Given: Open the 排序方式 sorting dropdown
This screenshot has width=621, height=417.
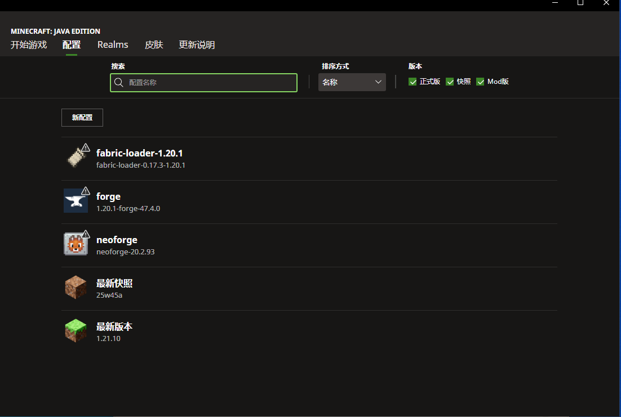Looking at the screenshot, I should click(352, 82).
